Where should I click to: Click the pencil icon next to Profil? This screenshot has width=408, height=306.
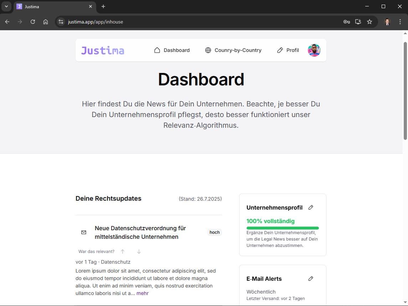click(x=279, y=50)
